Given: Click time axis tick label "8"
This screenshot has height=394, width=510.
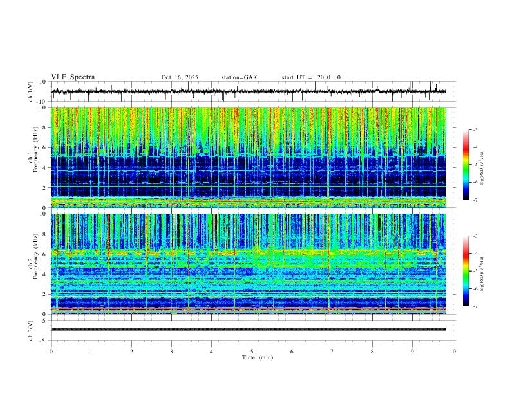Looking at the screenshot, I should 372,352.
